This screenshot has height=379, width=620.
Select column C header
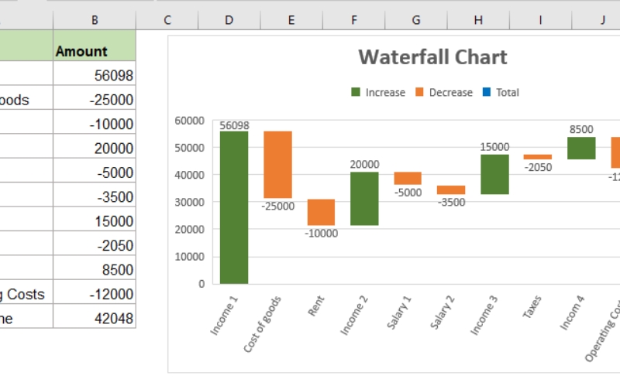point(167,20)
